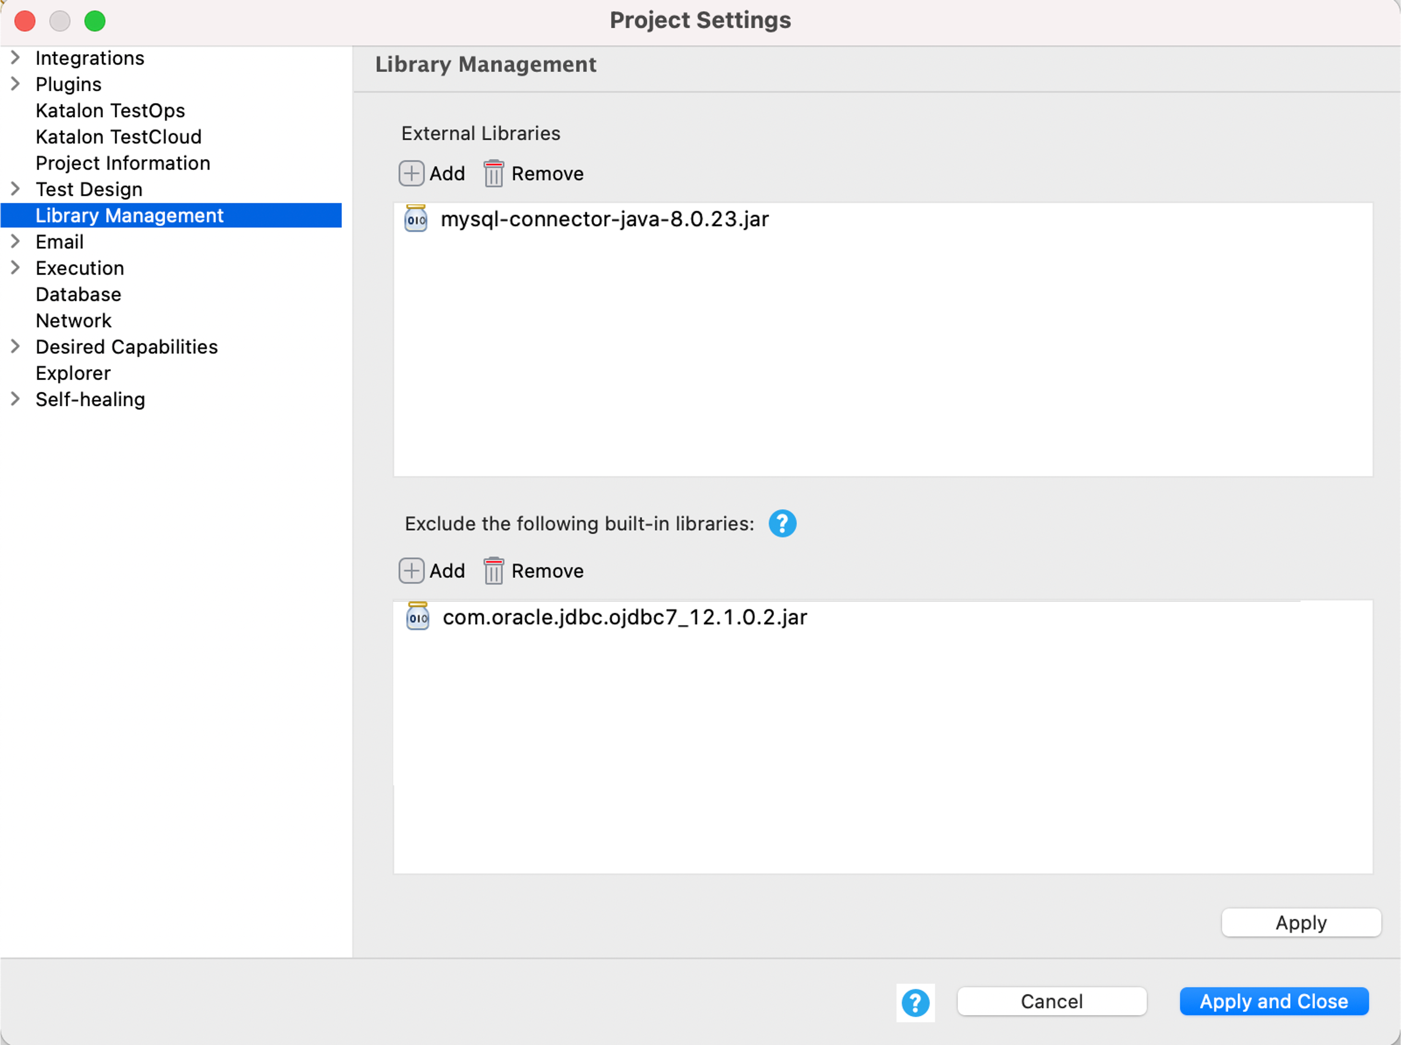Click the Remove trash icon for excluded libraries
Viewport: 1401px width, 1045px height.
(x=493, y=570)
